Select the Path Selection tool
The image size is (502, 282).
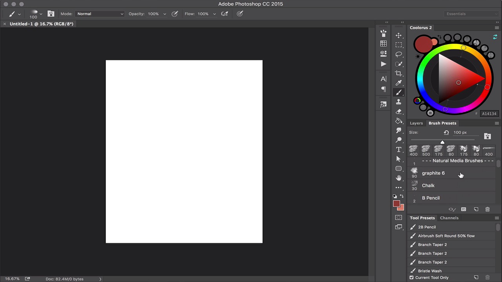pyautogui.click(x=398, y=159)
